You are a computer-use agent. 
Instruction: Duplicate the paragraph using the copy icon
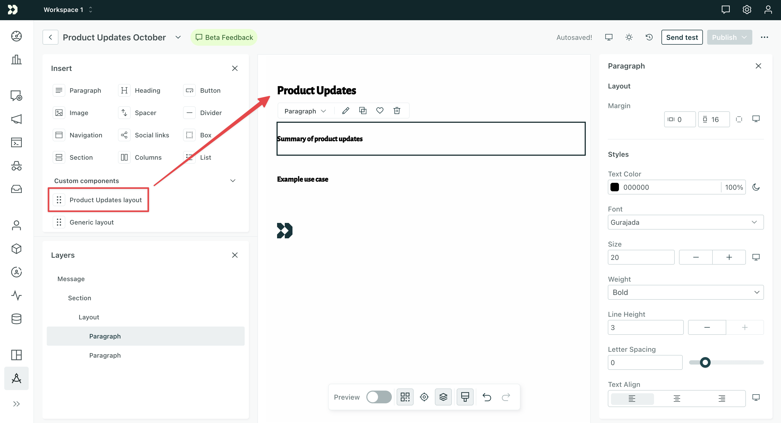pyautogui.click(x=363, y=110)
